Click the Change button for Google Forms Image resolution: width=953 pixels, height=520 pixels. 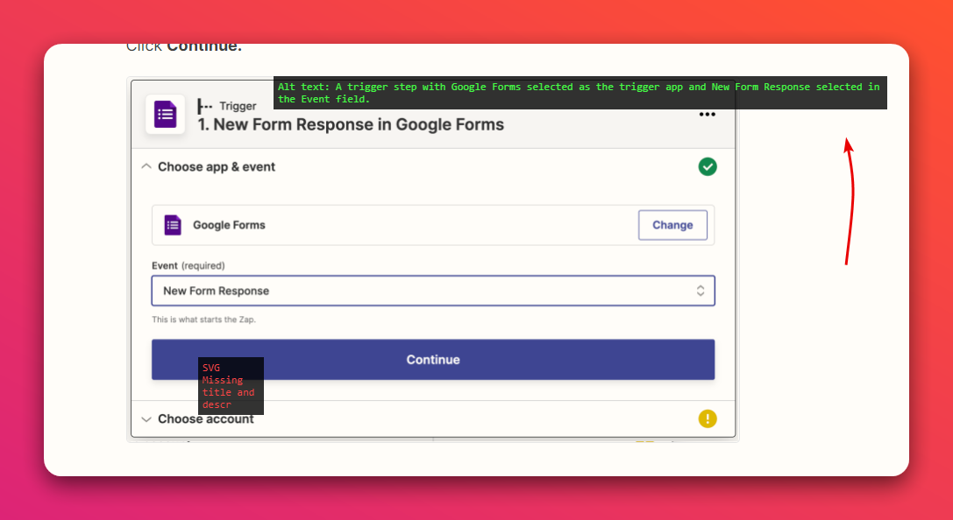(672, 225)
